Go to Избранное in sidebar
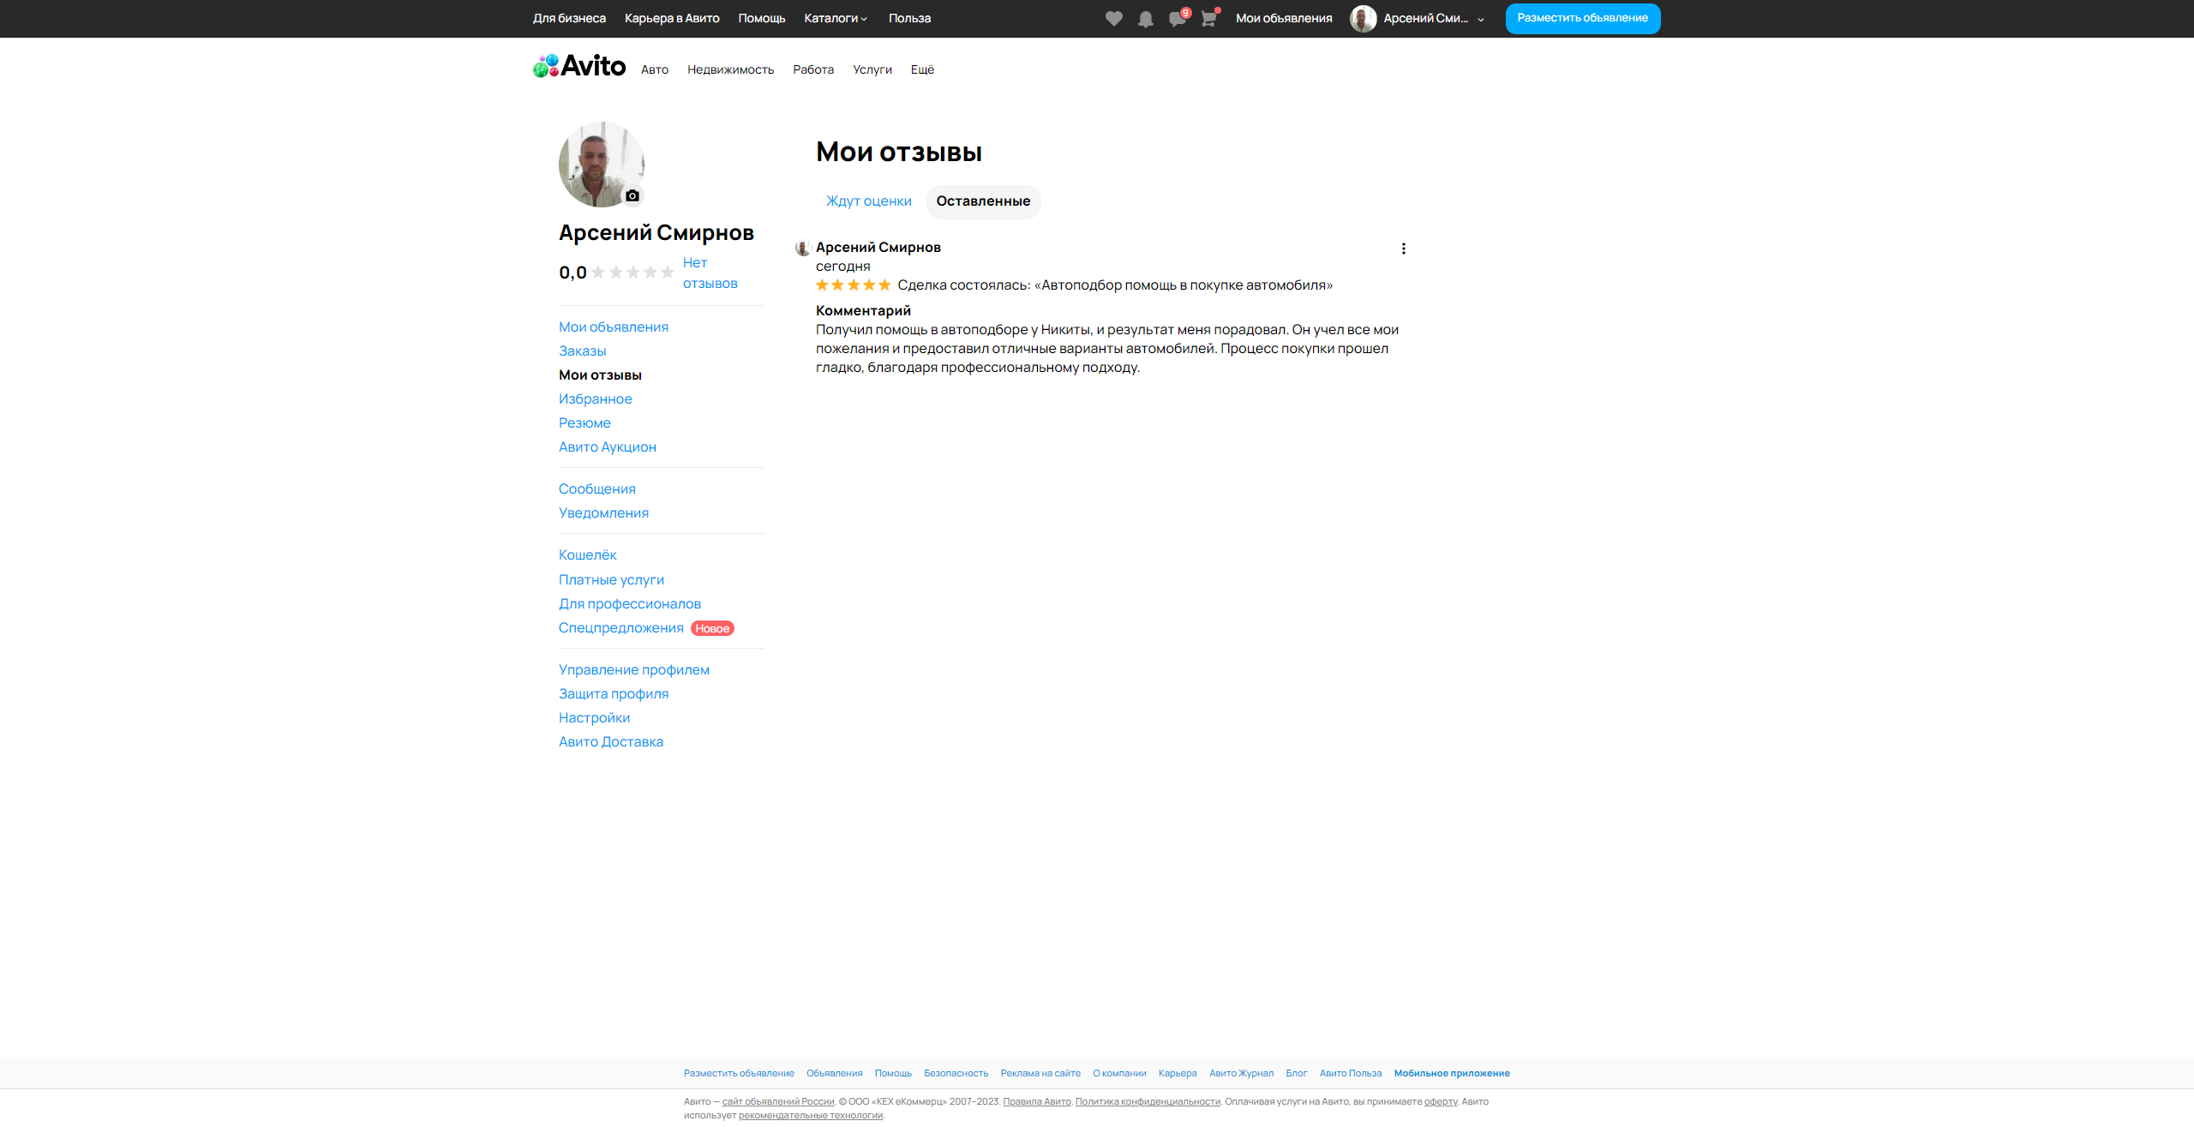 595,399
